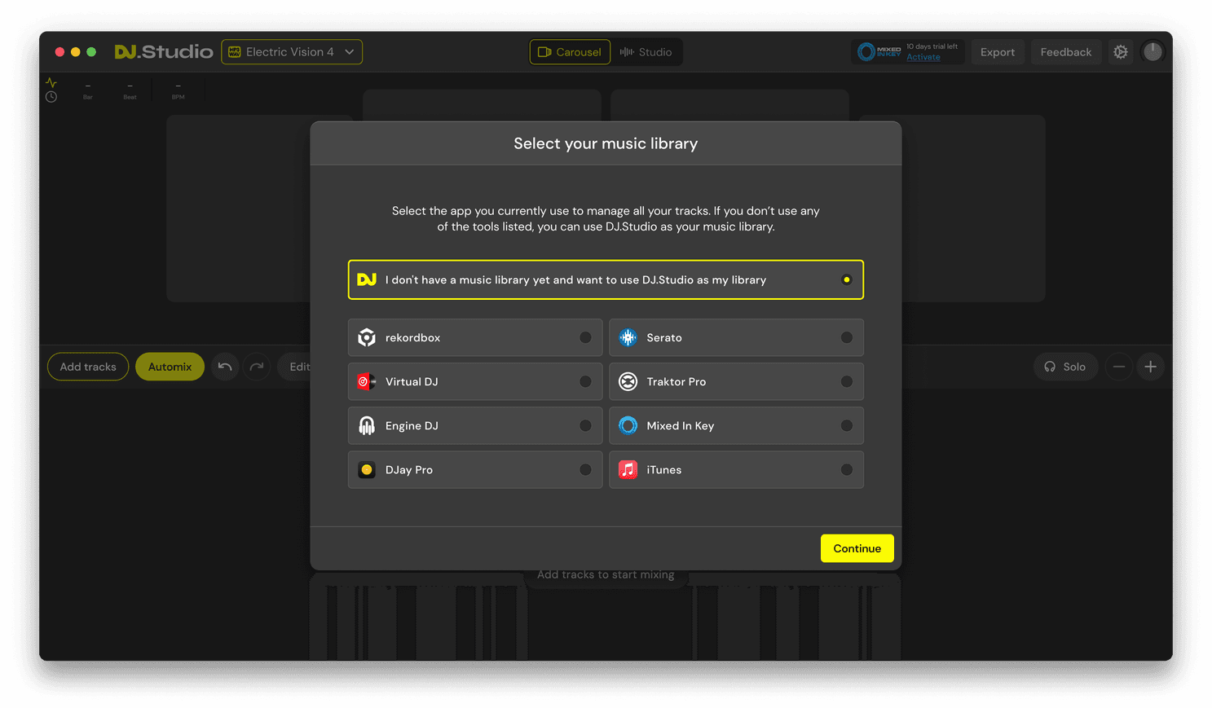1212x708 pixels.
Task: Switch to the Studio view tab
Action: [x=646, y=51]
